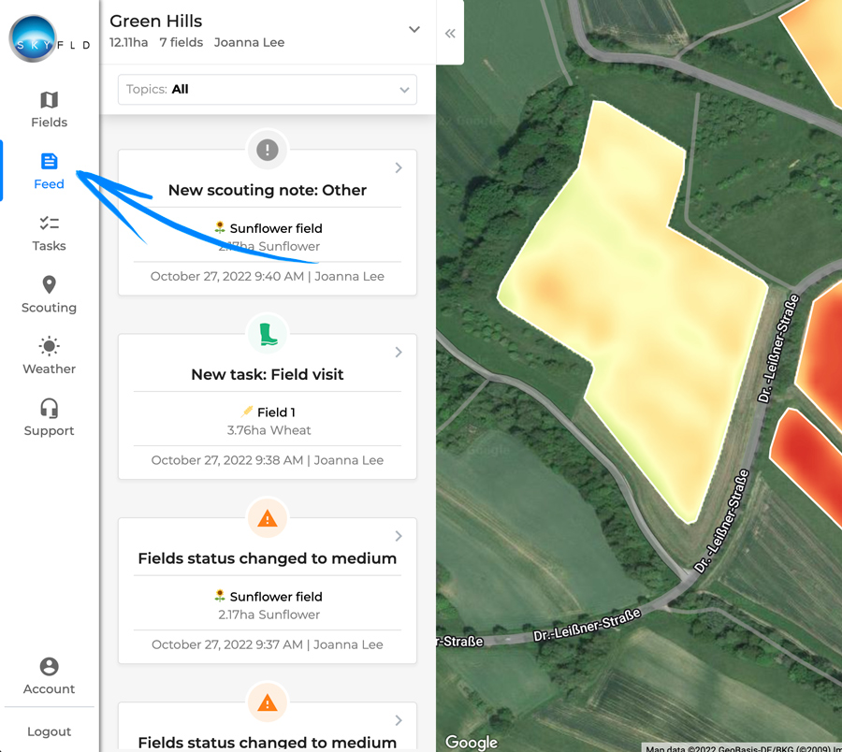Click the Account label
Viewport: 842px width, 752px height.
(49, 688)
